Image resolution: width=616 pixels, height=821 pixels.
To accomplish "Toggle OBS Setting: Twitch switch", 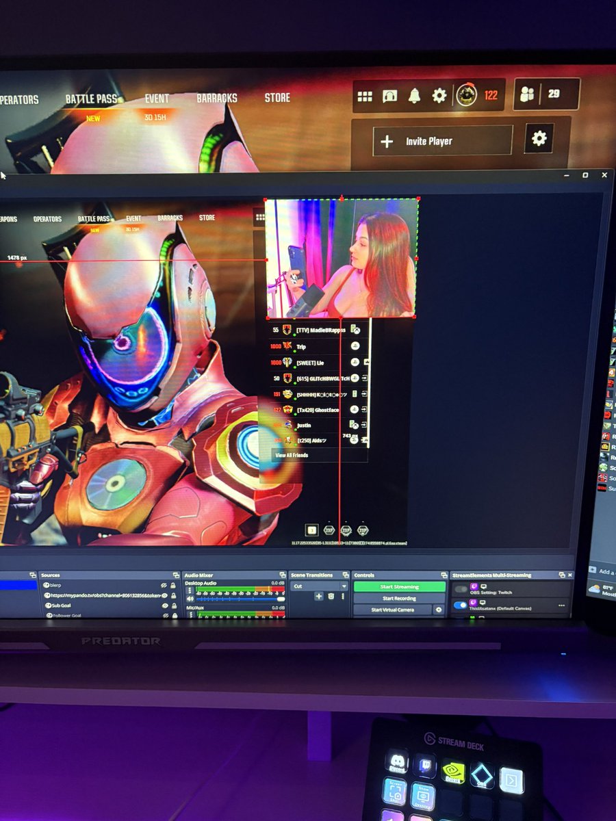I will [461, 589].
